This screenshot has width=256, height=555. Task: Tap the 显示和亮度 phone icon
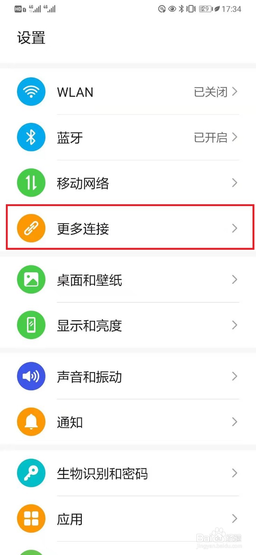[31, 325]
